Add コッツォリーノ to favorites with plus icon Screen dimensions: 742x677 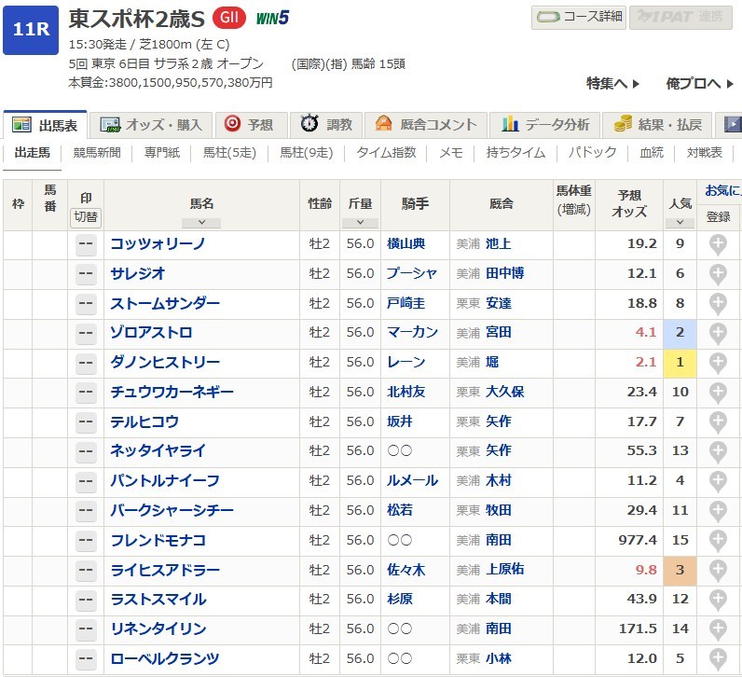coord(718,244)
